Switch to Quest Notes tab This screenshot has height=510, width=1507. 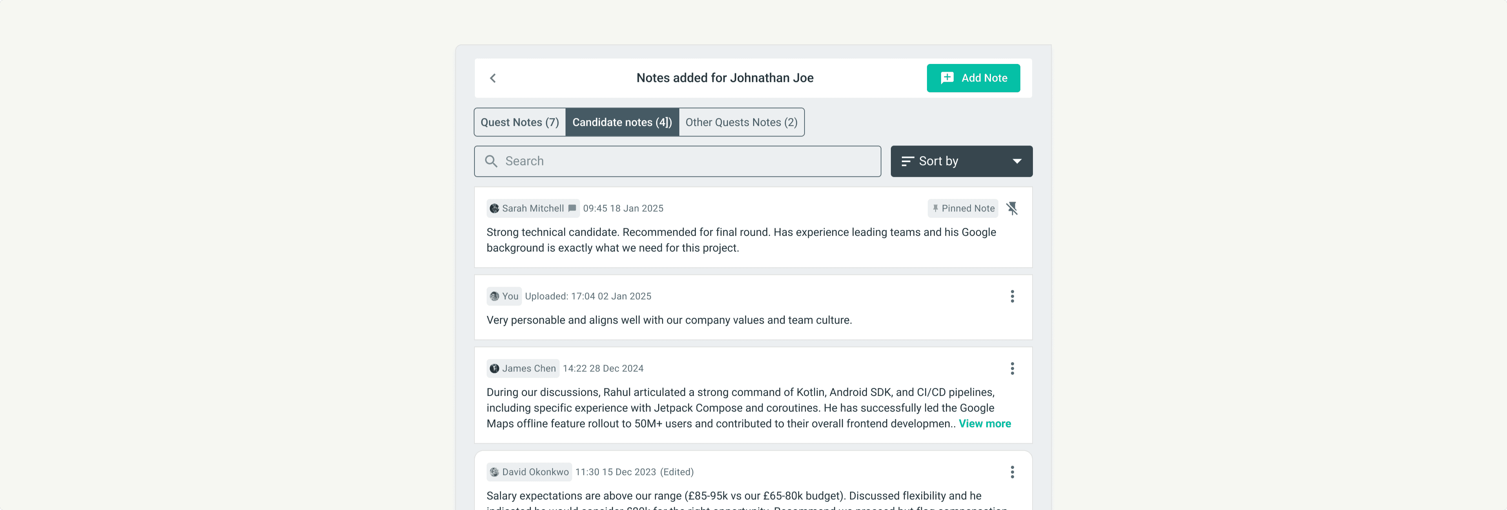tap(520, 122)
